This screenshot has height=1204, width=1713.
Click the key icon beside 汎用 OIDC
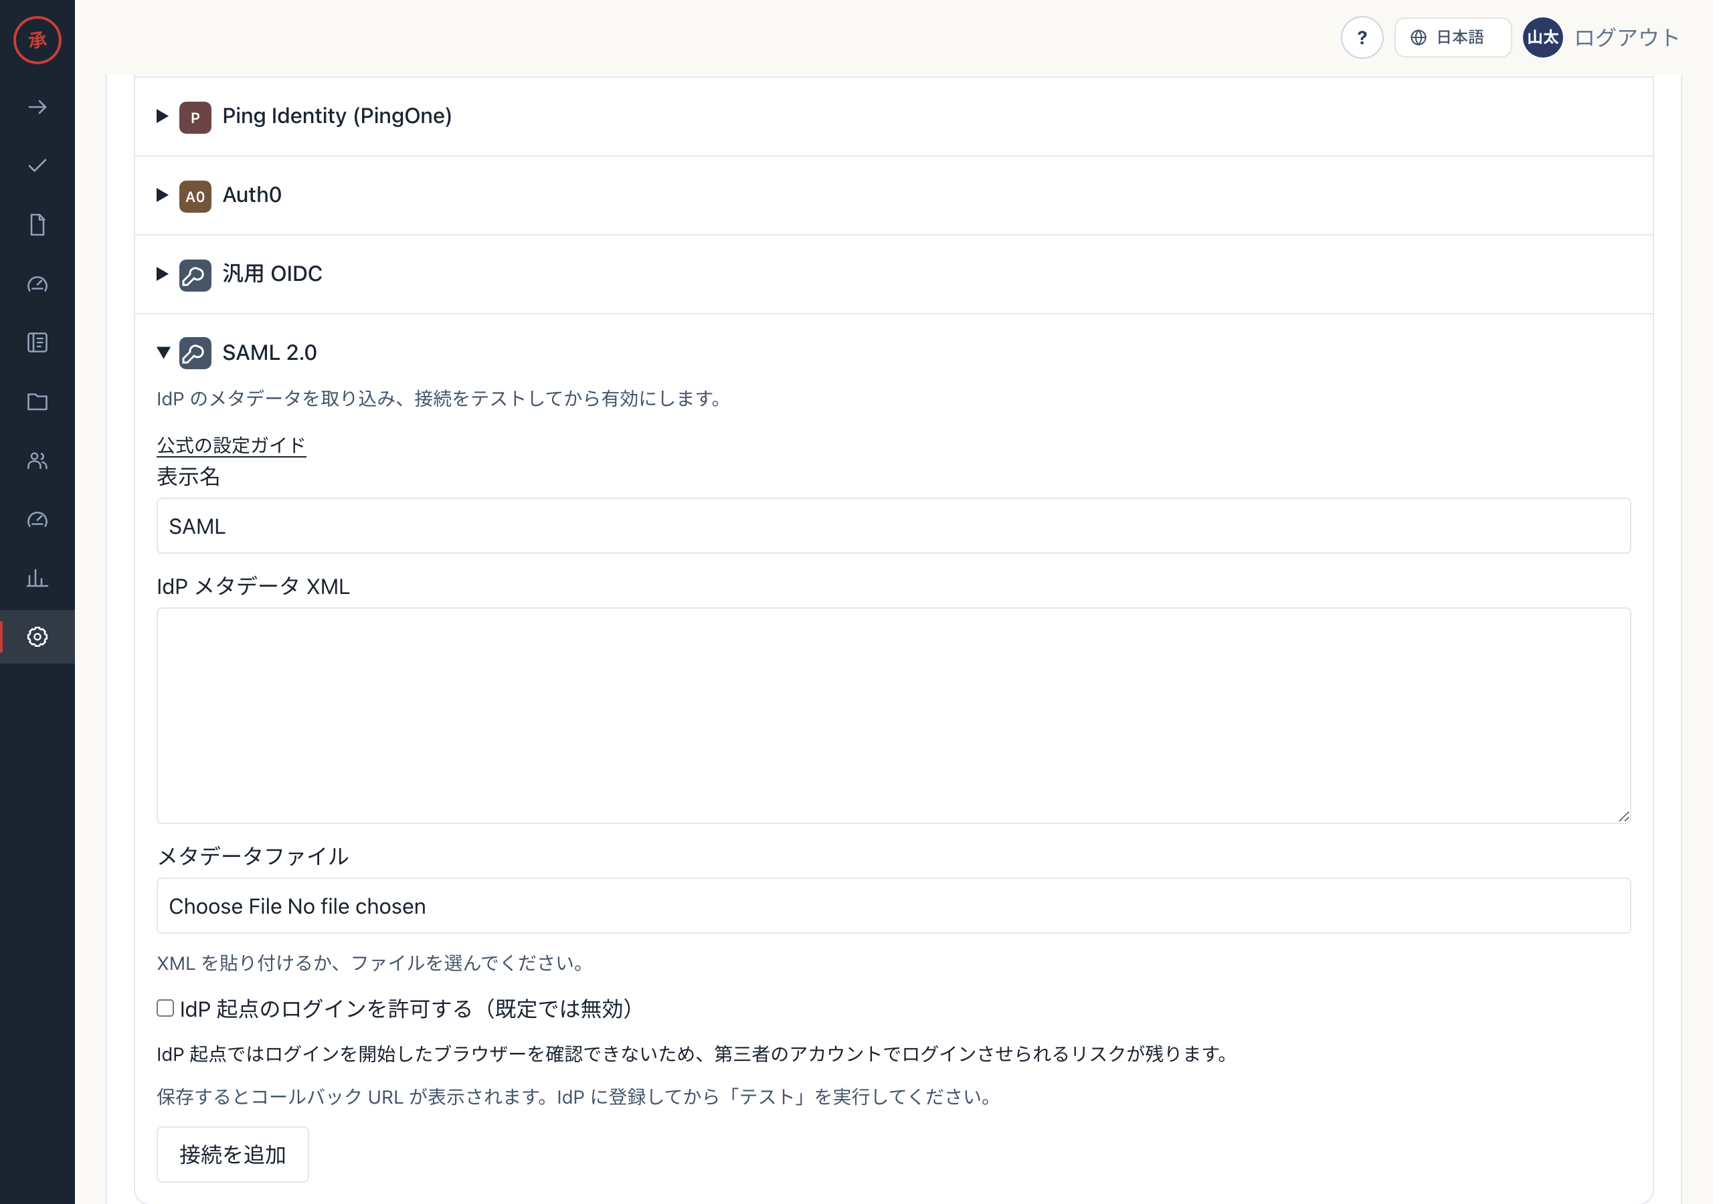(195, 276)
